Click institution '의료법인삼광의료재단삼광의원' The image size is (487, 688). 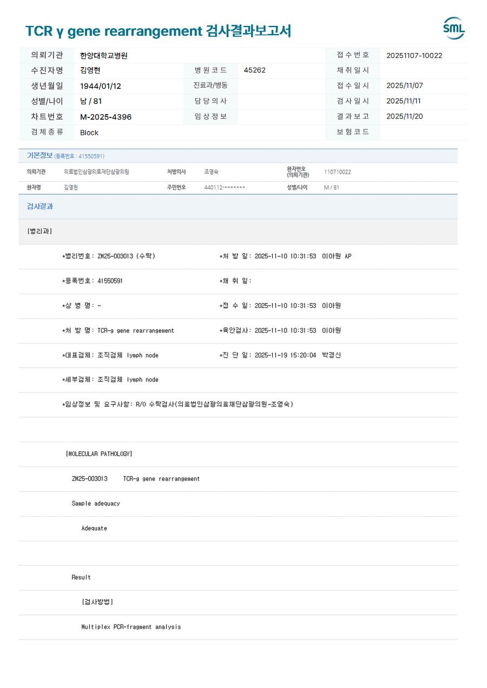tap(96, 172)
